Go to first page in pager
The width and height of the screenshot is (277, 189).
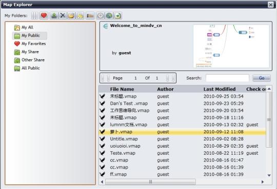(x=103, y=78)
